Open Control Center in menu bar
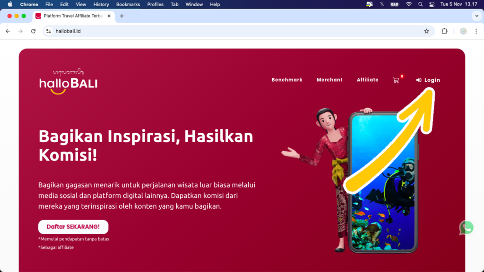484x272 pixels. pos(432,4)
